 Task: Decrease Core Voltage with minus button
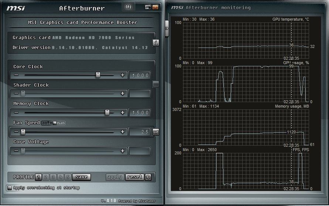pos(16,151)
